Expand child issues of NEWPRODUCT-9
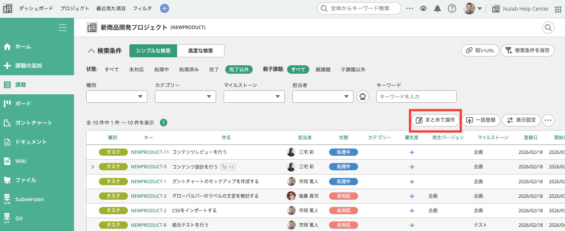Screen dimensions: 565x231 pyautogui.click(x=92, y=167)
